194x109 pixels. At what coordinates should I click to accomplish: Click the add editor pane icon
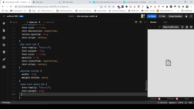(140, 22)
